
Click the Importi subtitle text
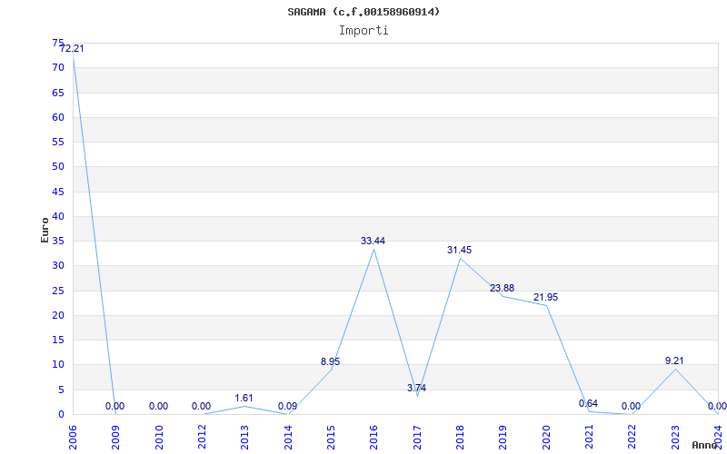coord(363,30)
